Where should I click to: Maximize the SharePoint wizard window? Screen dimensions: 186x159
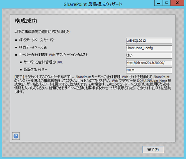pos(167,3)
